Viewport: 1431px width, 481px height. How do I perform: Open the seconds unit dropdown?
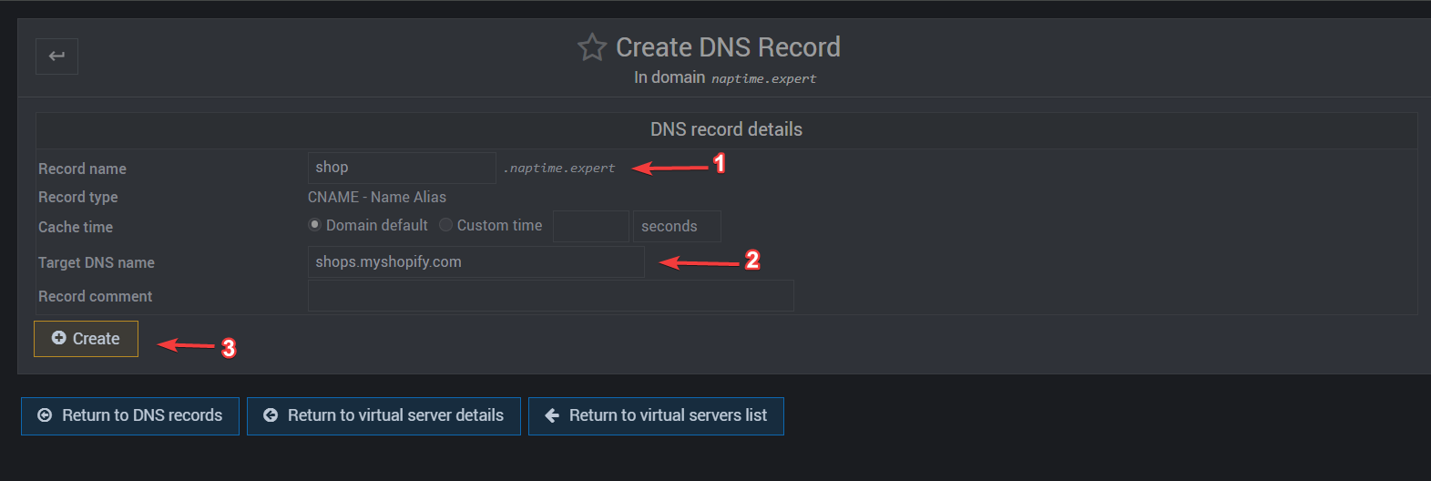click(677, 226)
